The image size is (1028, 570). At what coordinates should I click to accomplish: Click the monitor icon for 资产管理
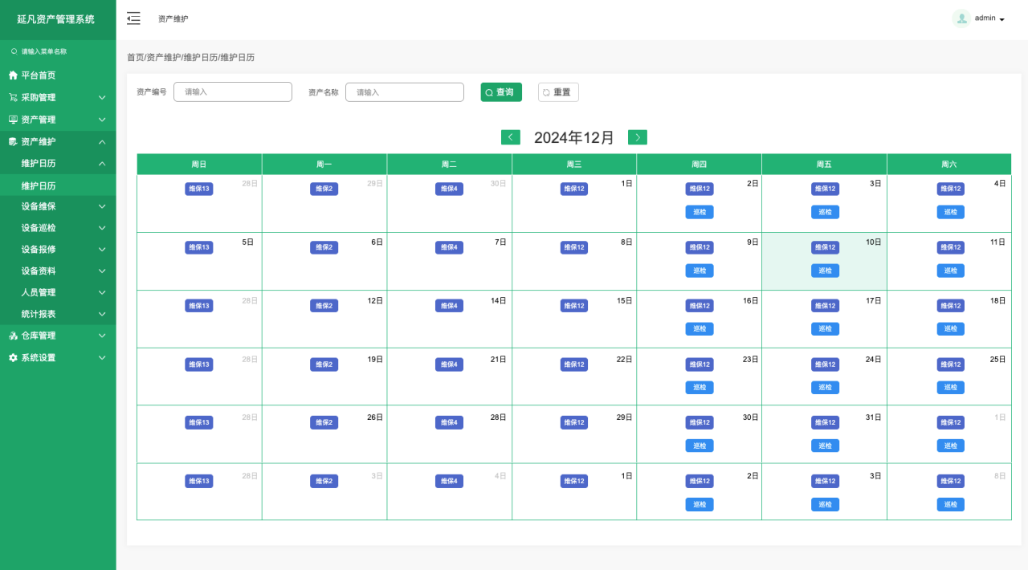13,120
